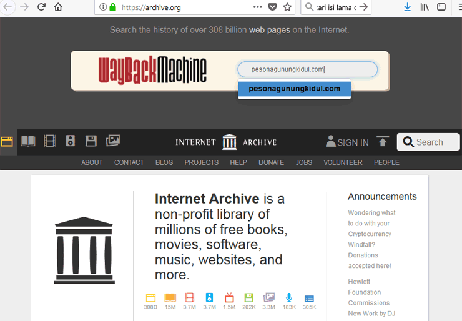The image size is (462, 321).
Task: Go back to the previous browser page
Action: 7,7
